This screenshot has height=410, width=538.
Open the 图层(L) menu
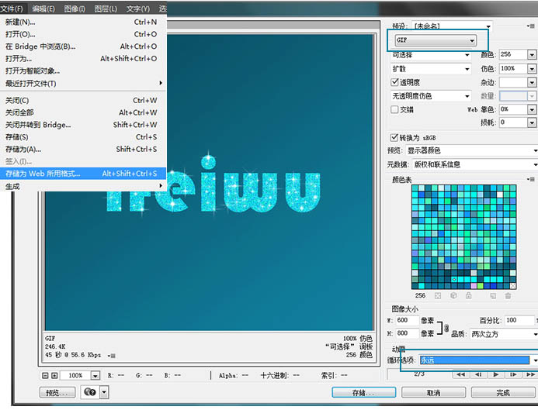106,9
